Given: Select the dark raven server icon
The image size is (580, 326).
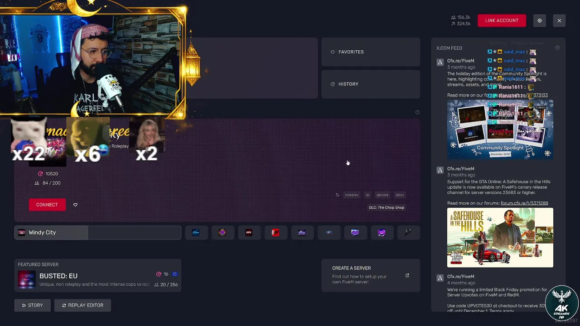Looking at the screenshot, I should pyautogui.click(x=408, y=232).
